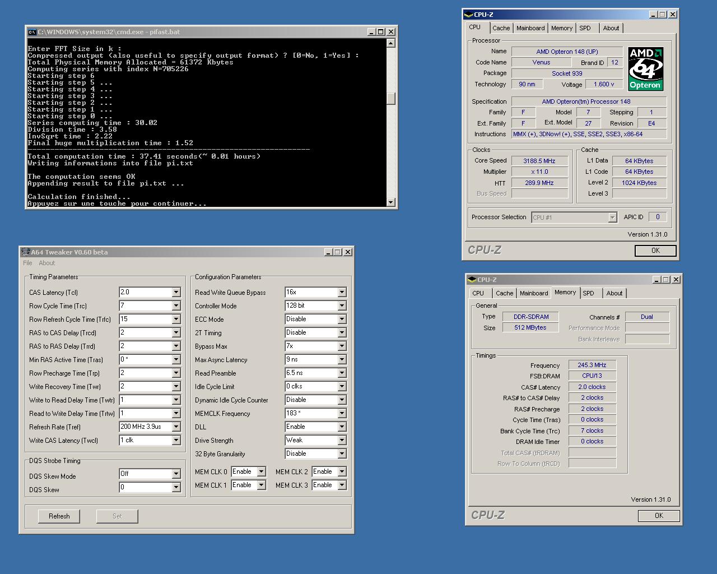Click the Code Name Venus value
The height and width of the screenshot is (574, 717).
point(541,62)
